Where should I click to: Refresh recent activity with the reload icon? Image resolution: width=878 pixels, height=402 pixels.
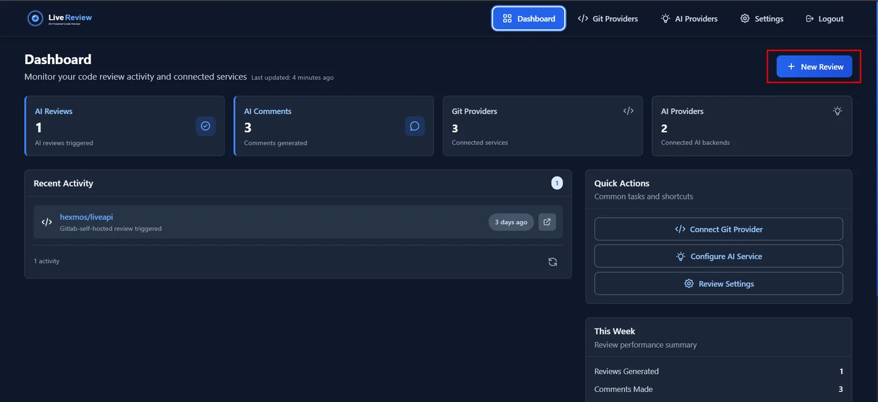553,262
